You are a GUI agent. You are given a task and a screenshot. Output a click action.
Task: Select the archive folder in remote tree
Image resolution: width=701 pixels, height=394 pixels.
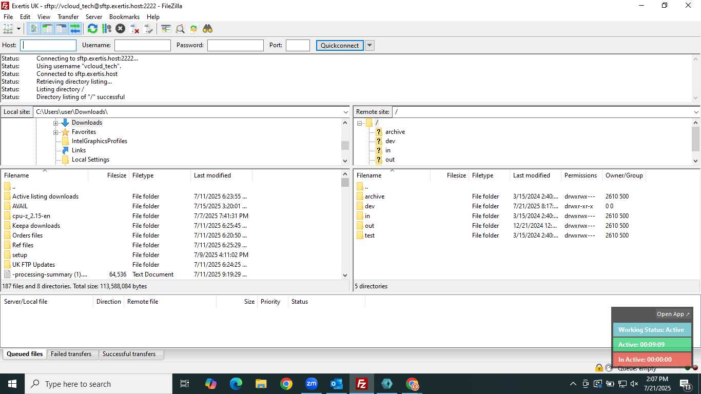pos(395,132)
